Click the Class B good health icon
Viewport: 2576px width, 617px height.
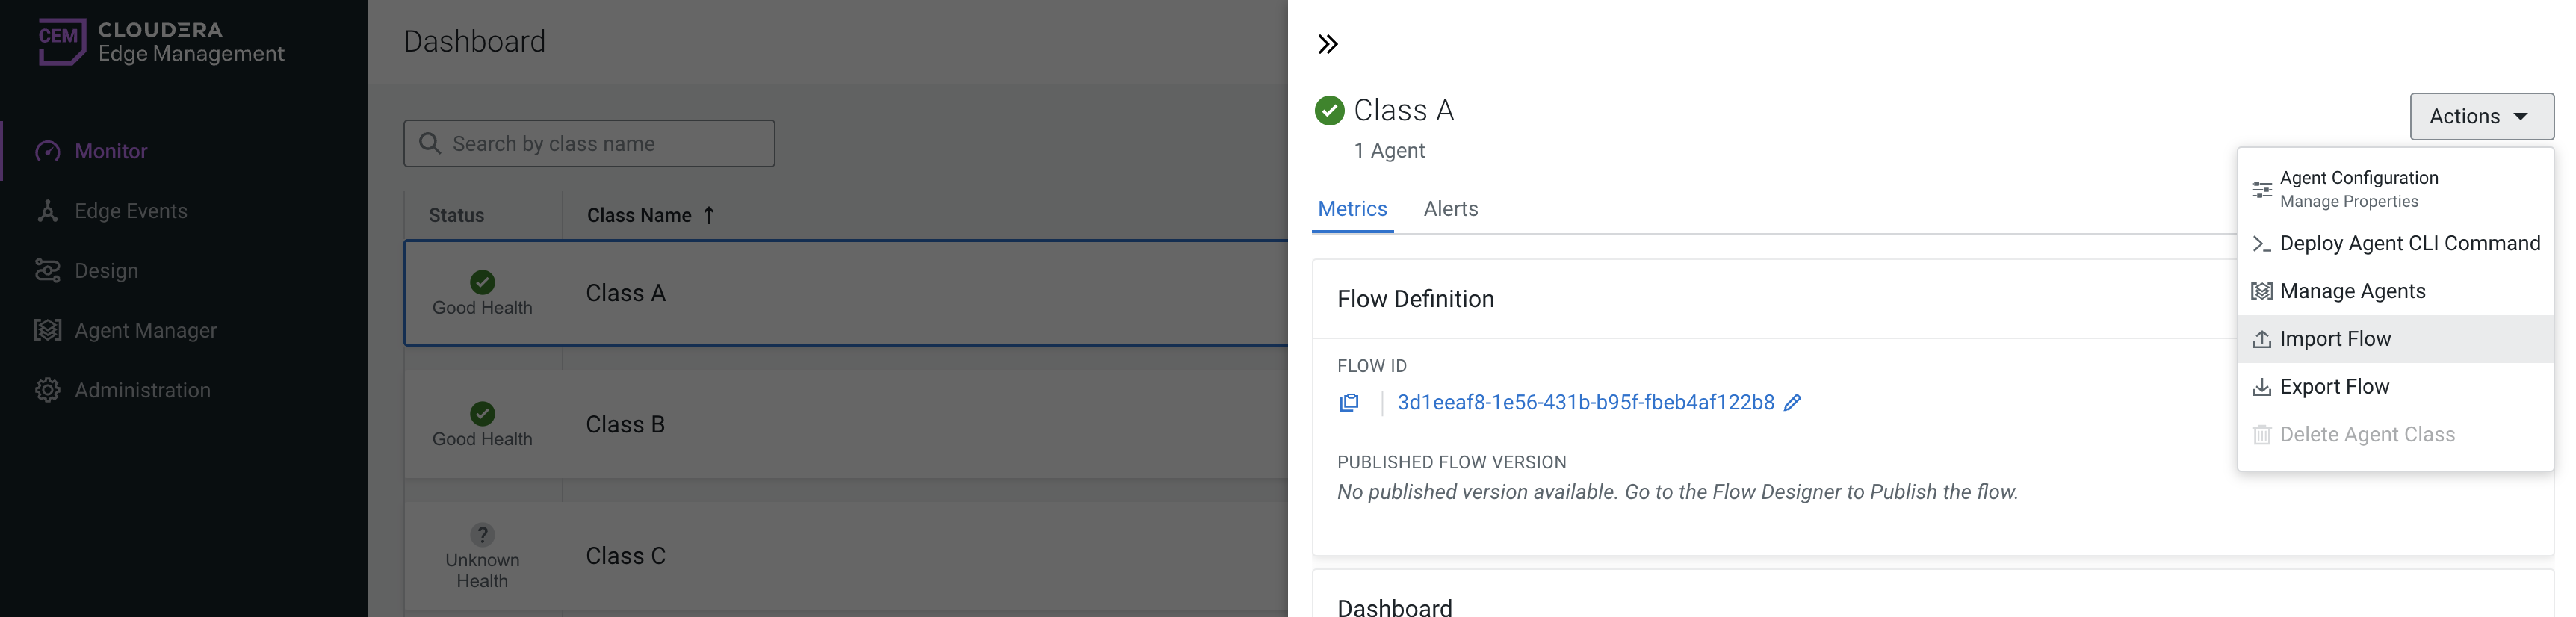[482, 413]
